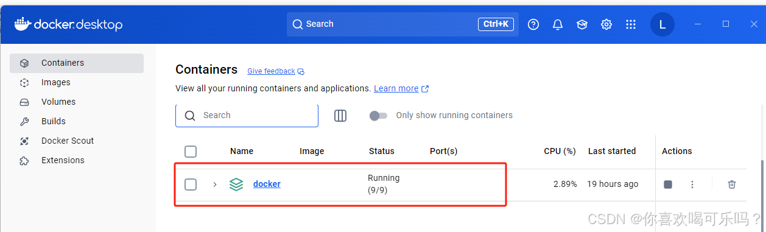766x232 pixels.
Task: Toggle the select-all checkbox in the table header
Action: coord(191,152)
